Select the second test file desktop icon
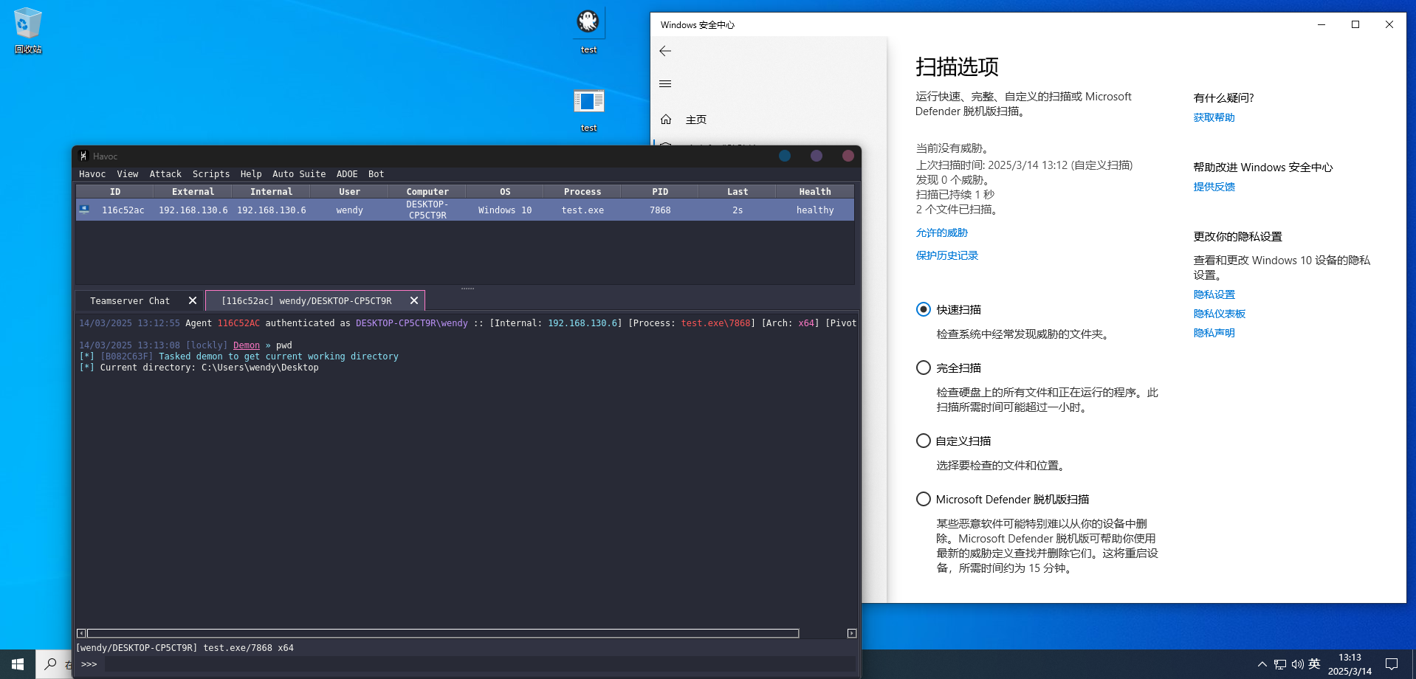Screen dimensions: 1416x679 [588, 109]
